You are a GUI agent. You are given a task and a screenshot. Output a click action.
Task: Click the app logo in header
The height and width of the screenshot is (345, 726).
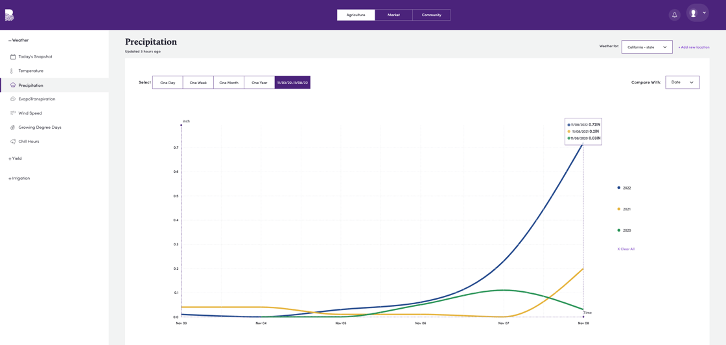point(9,15)
